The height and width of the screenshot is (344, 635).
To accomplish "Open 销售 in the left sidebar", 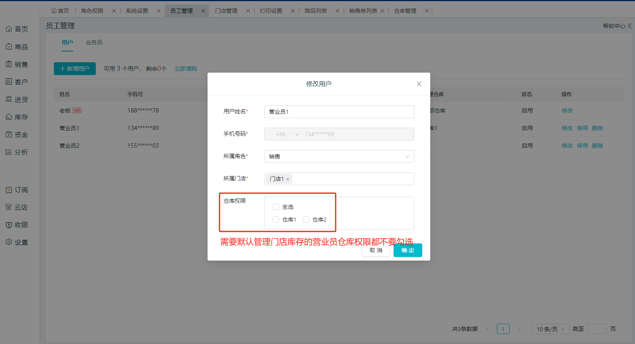I will 17,64.
